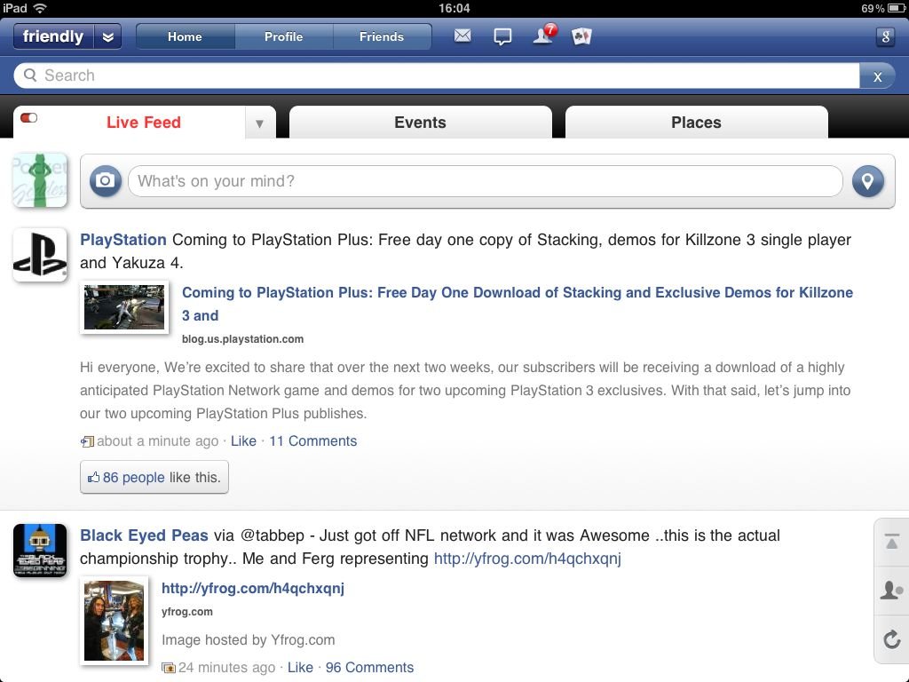The width and height of the screenshot is (909, 682).
Task: Open yfrog link in post text
Action: pos(527,559)
